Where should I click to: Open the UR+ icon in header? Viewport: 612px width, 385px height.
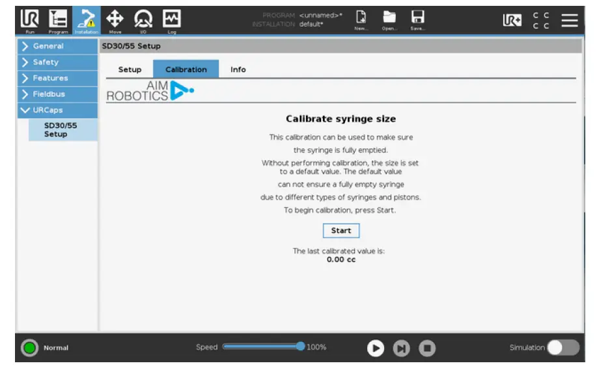512,20
